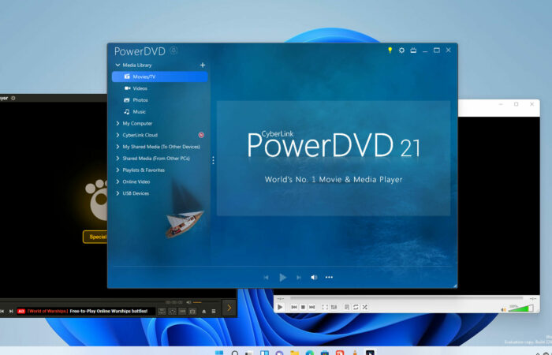Open the PowerDVD lightbulb learning center
Image resolution: width=552 pixels, height=355 pixels.
click(390, 50)
